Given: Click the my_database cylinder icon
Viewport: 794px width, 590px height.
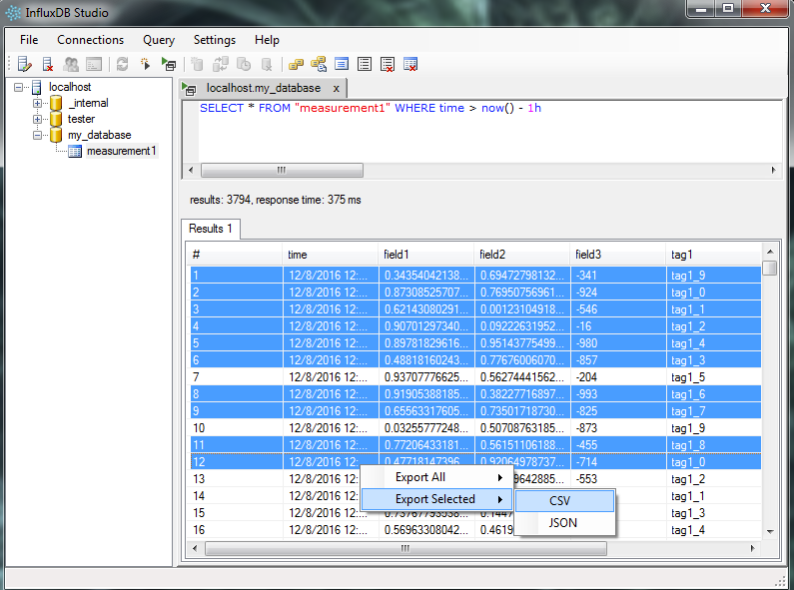Looking at the screenshot, I should coord(56,135).
